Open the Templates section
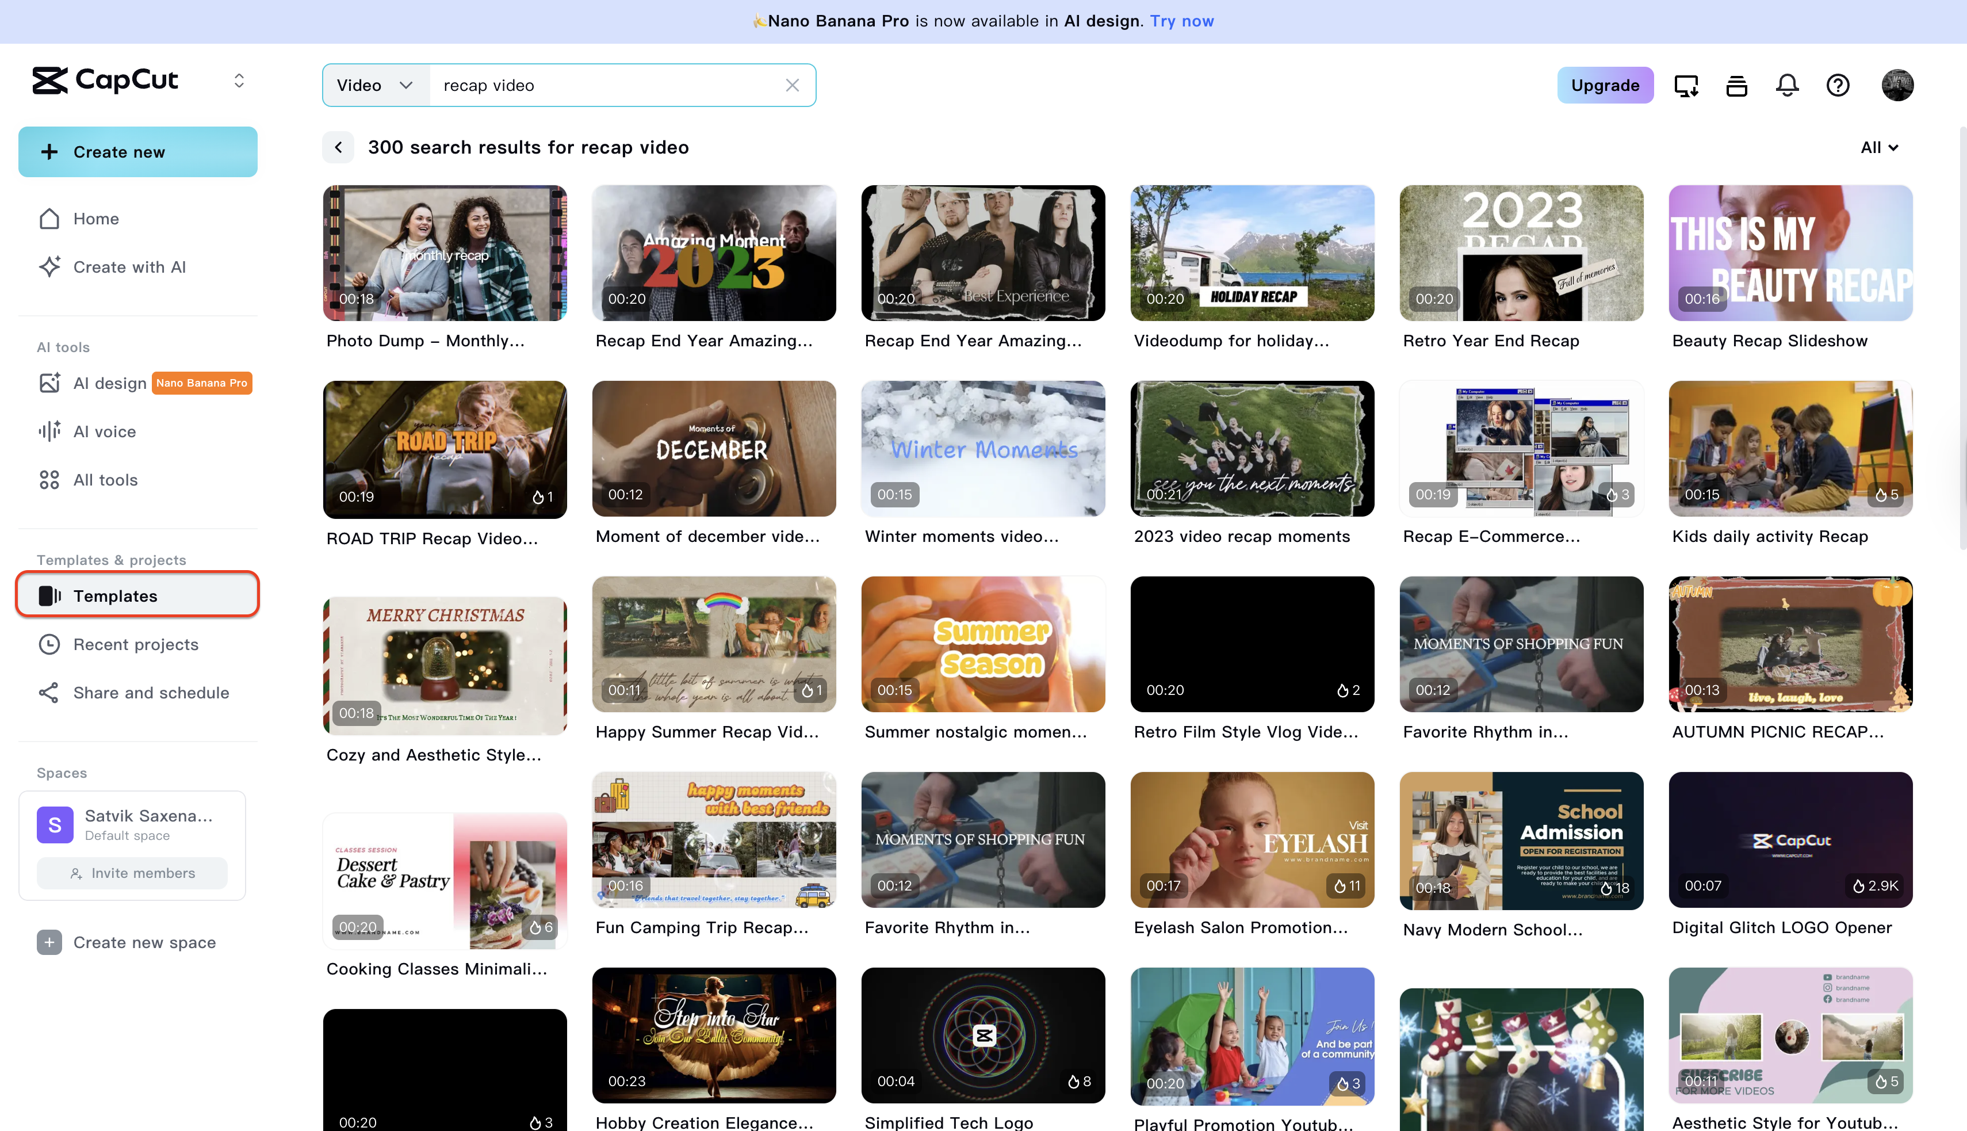Viewport: 1967px width, 1131px height. 115,596
